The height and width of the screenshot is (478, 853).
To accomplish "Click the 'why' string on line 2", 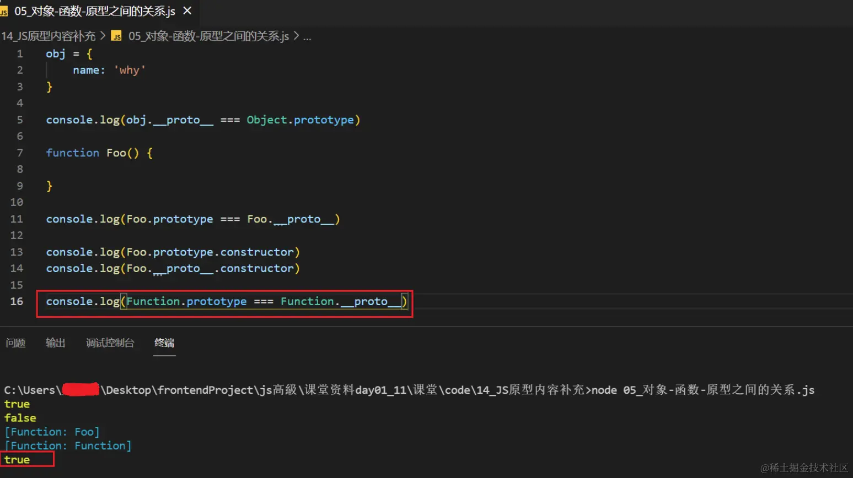I will 130,70.
